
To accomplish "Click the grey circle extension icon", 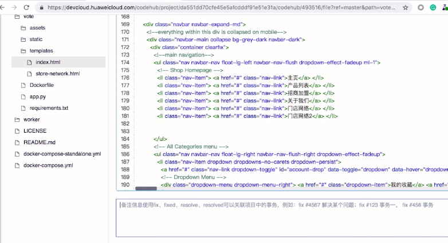I will [x=421, y=7].
